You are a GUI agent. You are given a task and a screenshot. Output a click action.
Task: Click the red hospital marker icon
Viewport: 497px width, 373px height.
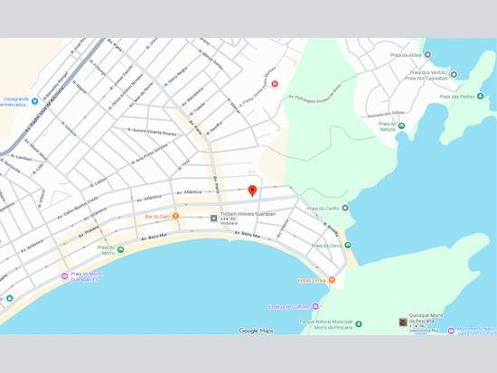coord(275,84)
